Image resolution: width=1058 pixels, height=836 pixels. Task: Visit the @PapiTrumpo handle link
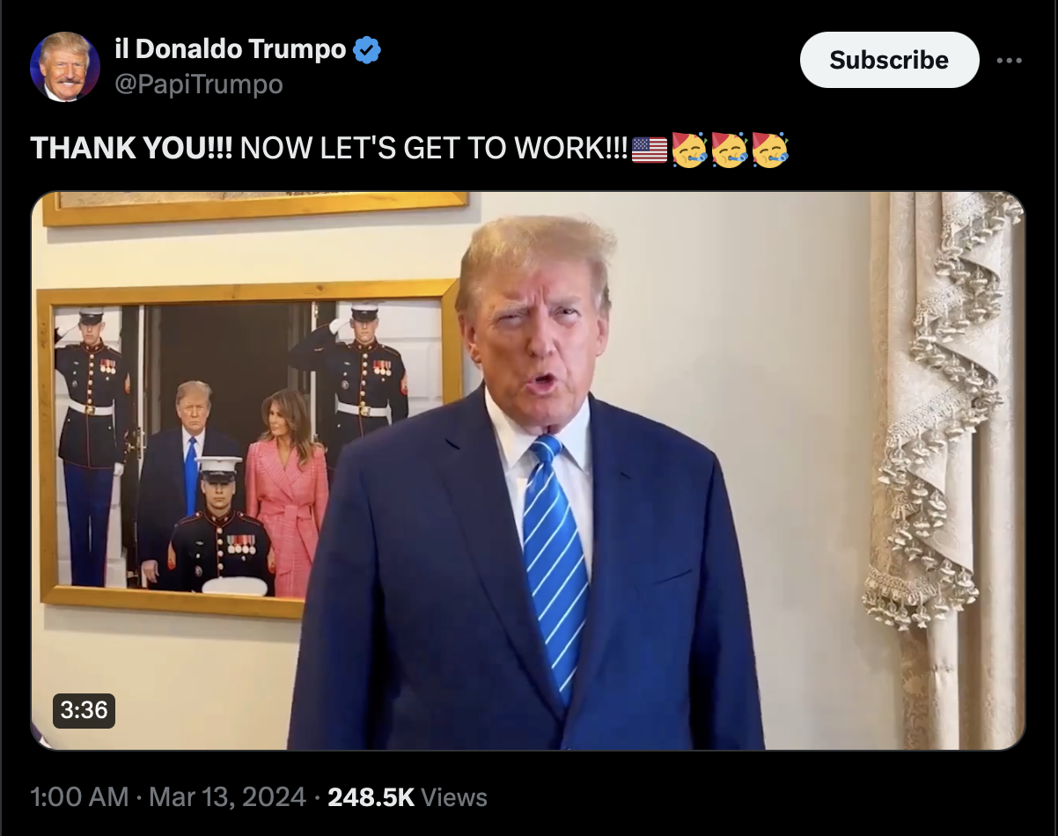(x=199, y=84)
